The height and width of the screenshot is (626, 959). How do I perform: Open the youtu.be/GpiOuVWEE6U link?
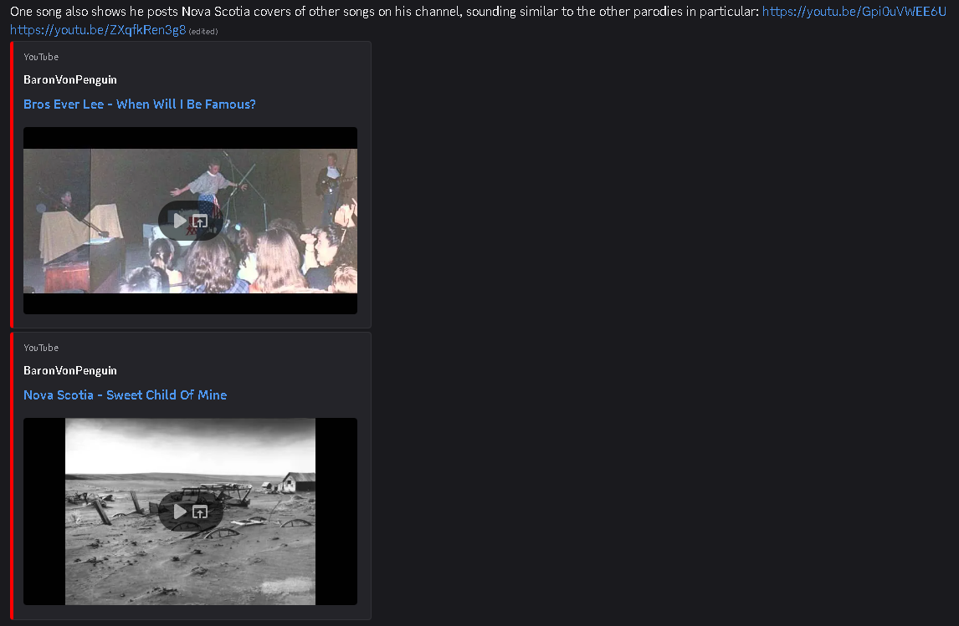point(854,12)
